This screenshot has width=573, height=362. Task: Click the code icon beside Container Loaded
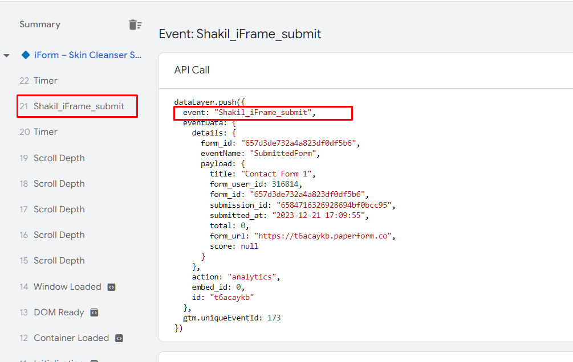(119, 338)
